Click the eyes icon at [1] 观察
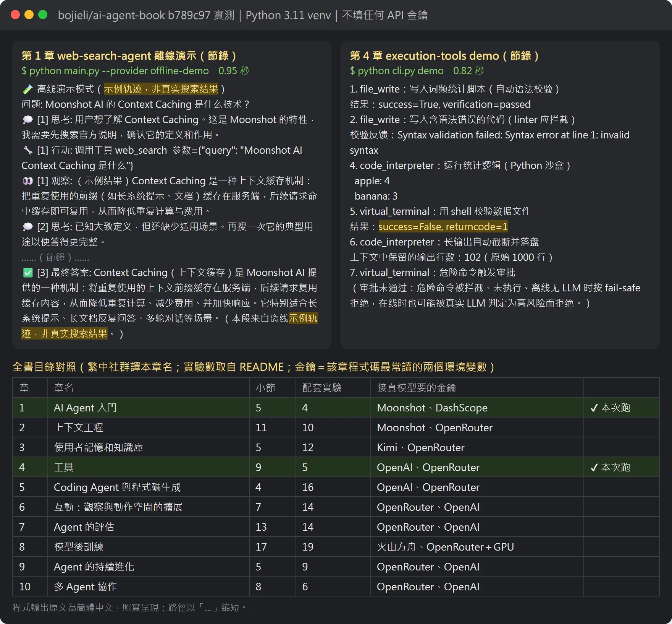 28,181
